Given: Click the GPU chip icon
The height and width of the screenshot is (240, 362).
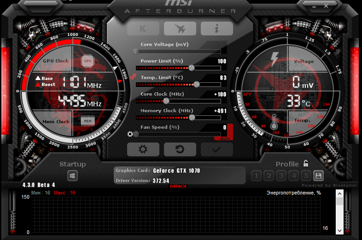Looking at the screenshot, I should pos(88,61).
